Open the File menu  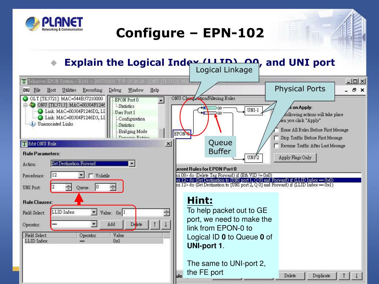[37, 90]
